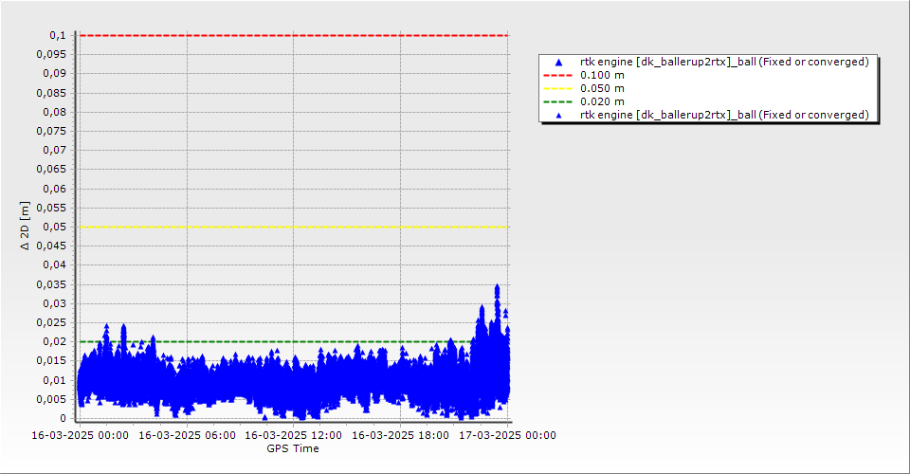Click legend label '0.020 m'
Screen dimensions: 910x474
(603, 102)
